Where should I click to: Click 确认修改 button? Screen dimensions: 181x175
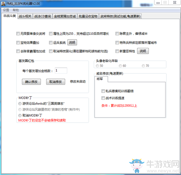31,82
